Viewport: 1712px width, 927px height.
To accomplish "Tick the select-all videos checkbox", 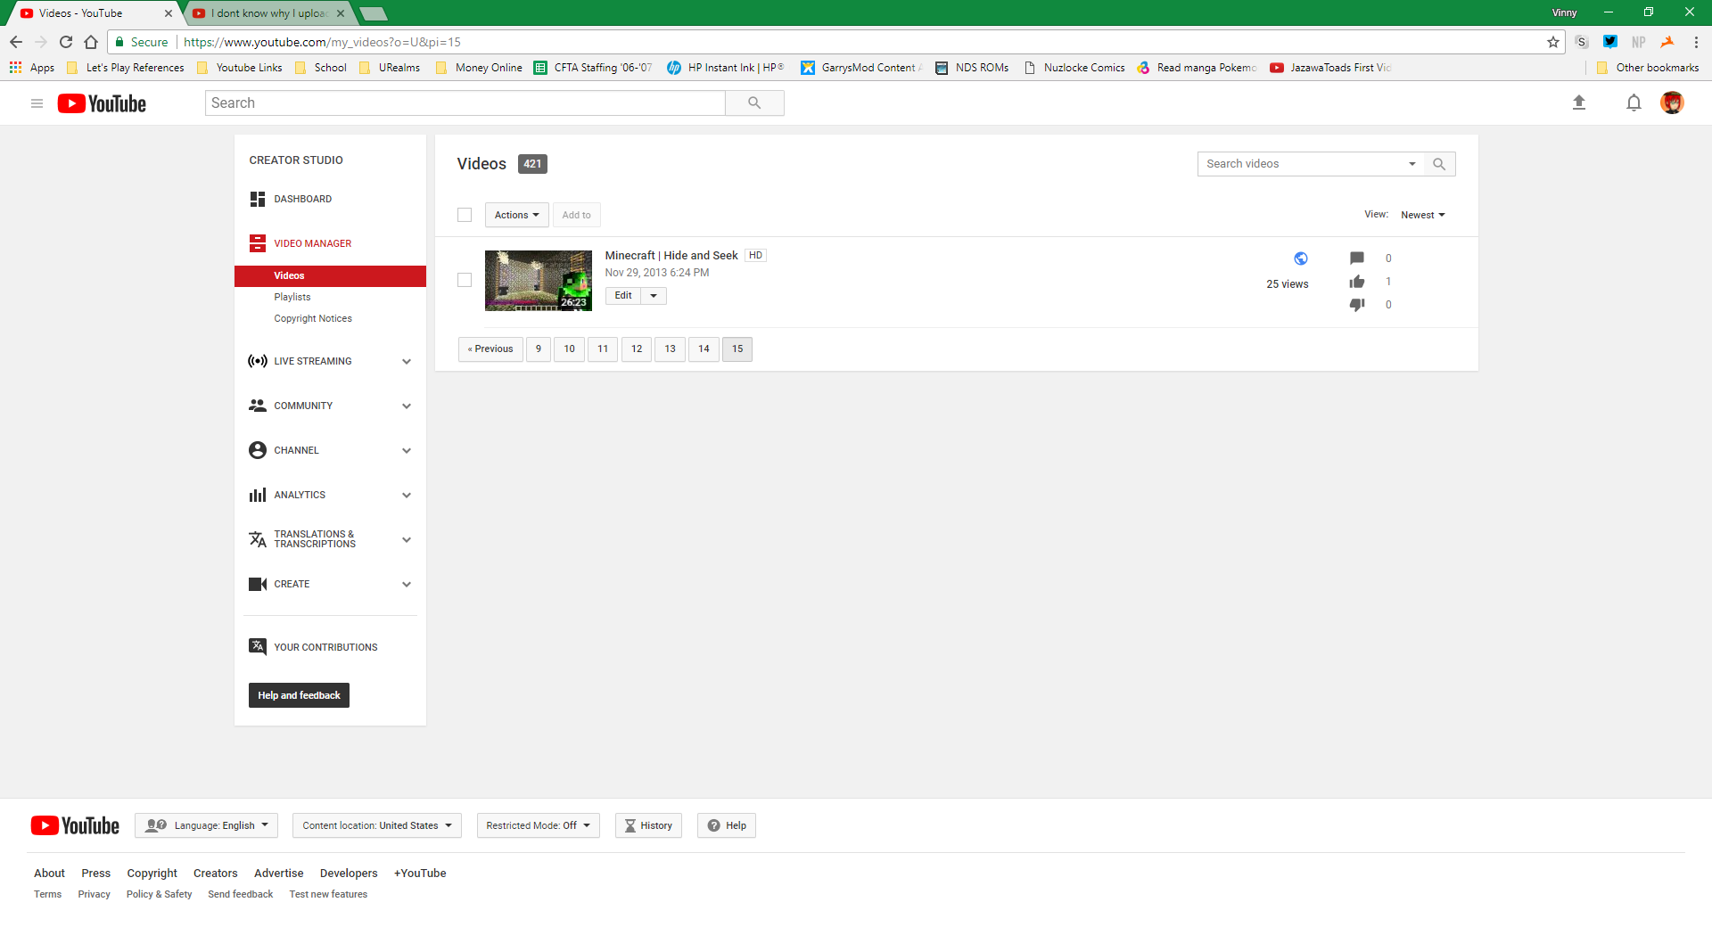I will click(x=465, y=215).
